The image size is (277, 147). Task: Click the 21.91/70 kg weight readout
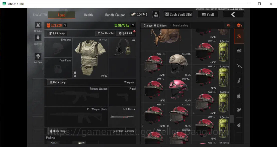tap(122, 25)
